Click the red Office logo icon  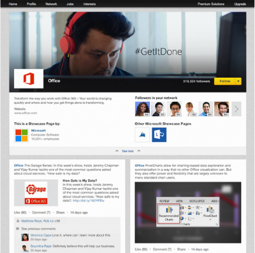tap(29, 78)
